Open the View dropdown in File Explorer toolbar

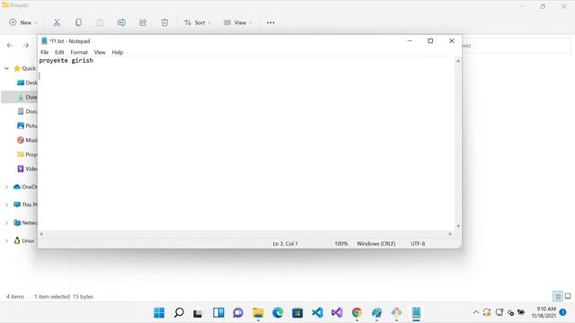pyautogui.click(x=237, y=22)
